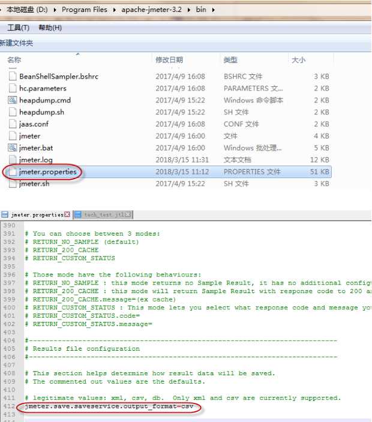Click the jmeter.bat batch file icon
Viewport: 372px width, 422px height.
tap(13, 147)
